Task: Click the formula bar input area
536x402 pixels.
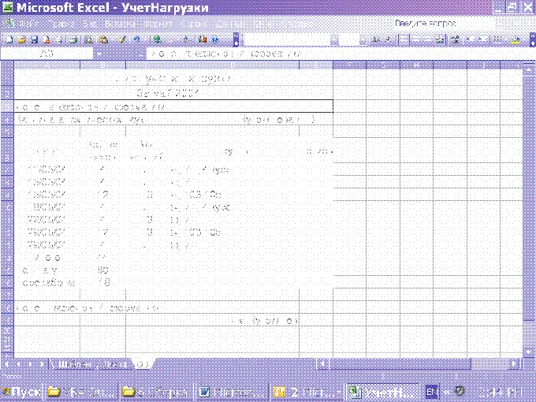Action: 341,54
